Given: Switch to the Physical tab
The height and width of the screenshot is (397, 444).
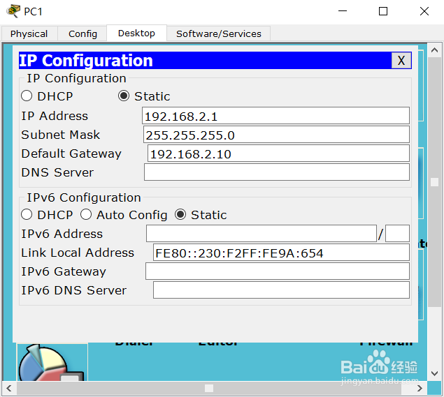Looking at the screenshot, I should 29,34.
